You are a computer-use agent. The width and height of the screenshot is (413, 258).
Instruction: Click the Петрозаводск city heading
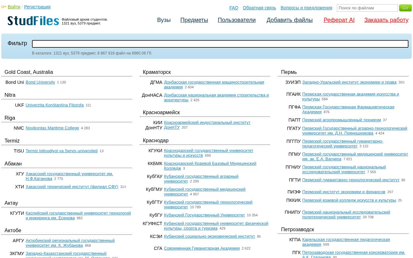(x=297, y=230)
